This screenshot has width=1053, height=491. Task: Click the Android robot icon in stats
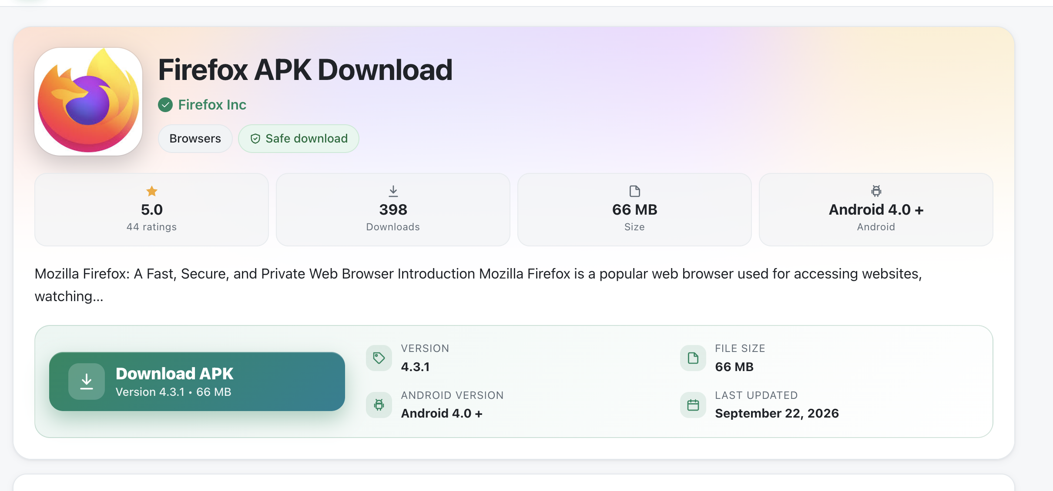point(876,191)
